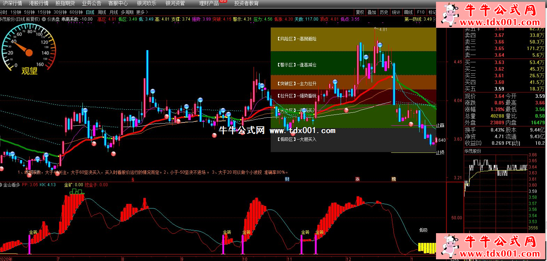Toggle 叠加 overlay on chart
The width and height of the screenshot is (547, 261).
point(372,12)
